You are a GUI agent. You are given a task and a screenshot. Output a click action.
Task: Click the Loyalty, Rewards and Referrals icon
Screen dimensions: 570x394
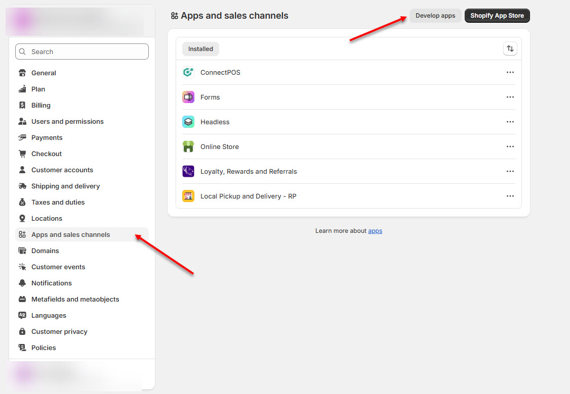tap(188, 171)
